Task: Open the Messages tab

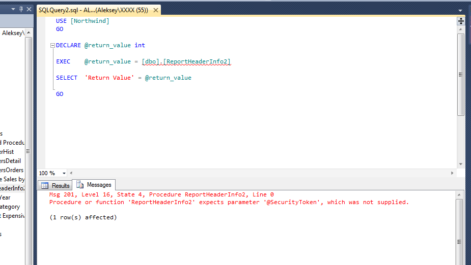Action: coord(94,185)
